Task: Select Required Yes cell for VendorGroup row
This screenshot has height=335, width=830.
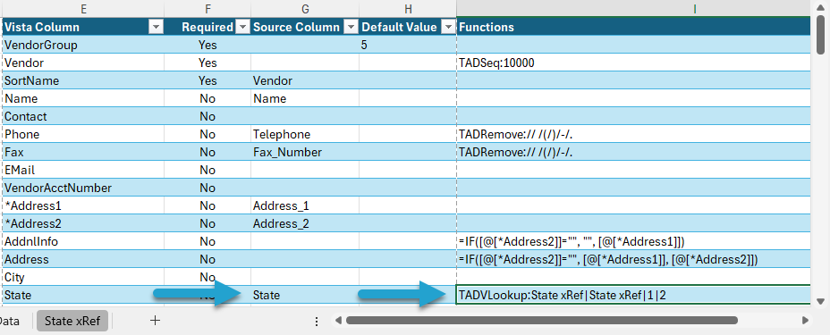Action: pos(207,45)
